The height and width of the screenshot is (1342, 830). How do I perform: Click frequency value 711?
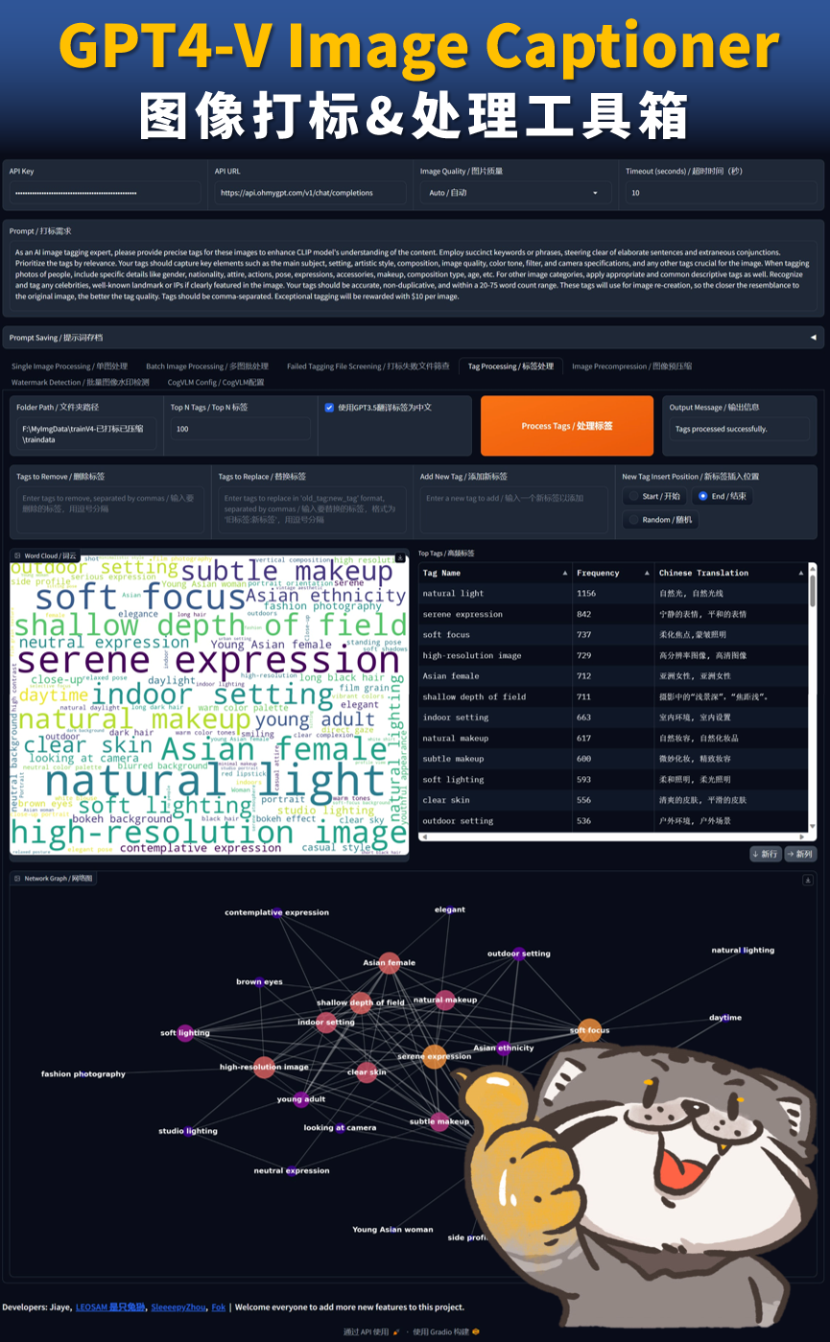click(612, 696)
